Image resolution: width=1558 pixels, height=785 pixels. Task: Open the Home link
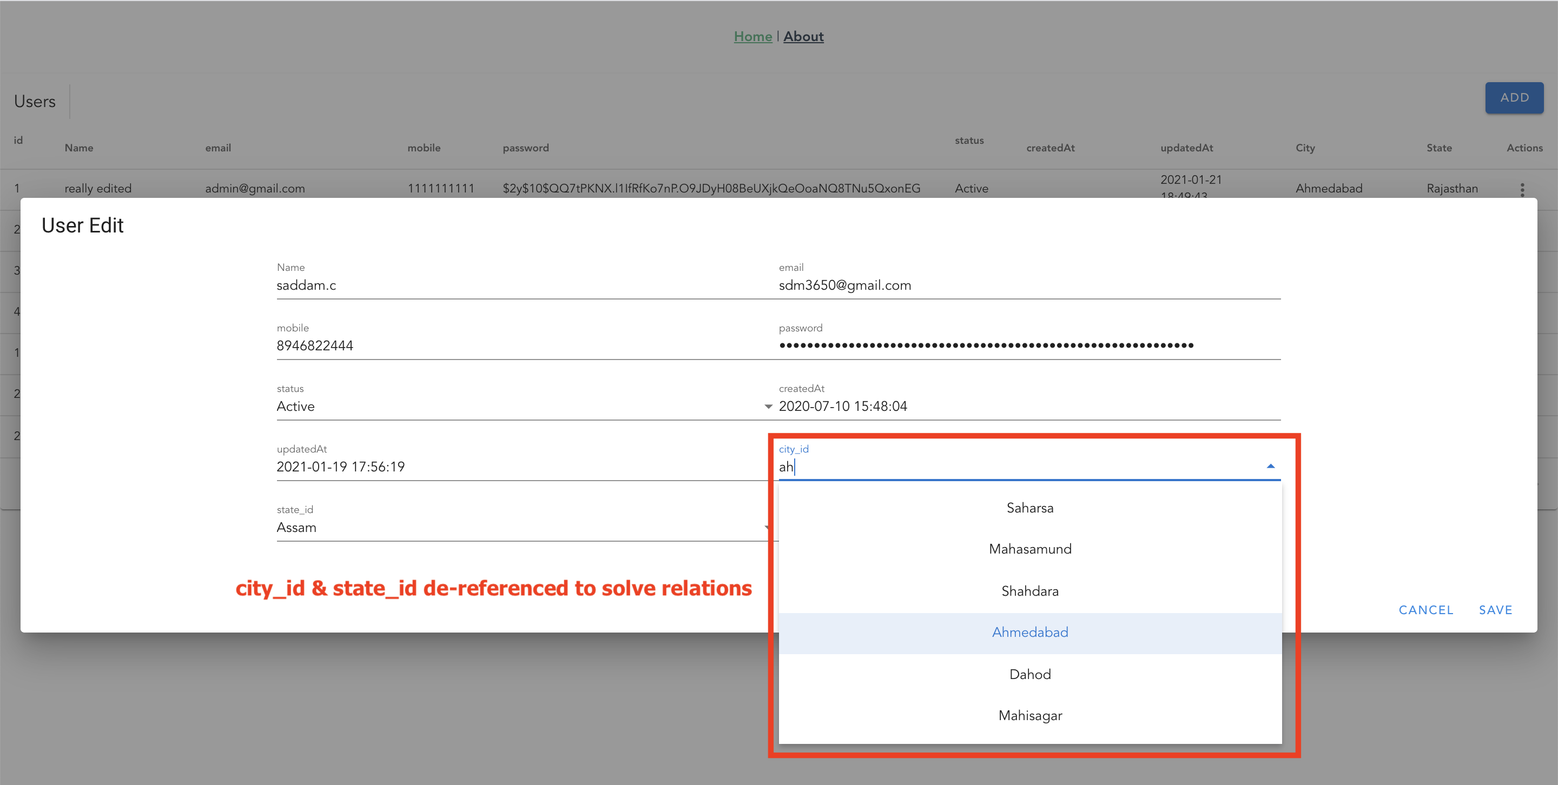pyautogui.click(x=752, y=37)
